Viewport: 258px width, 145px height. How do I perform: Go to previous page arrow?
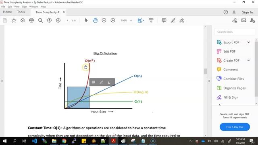[x=49, y=21]
